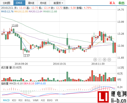The image size is (127, 103).
Task: Open the 周K线 tab
Action: 31,3
